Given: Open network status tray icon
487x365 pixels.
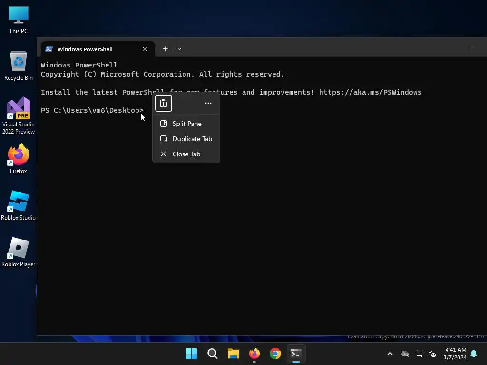Looking at the screenshot, I should [x=420, y=354].
